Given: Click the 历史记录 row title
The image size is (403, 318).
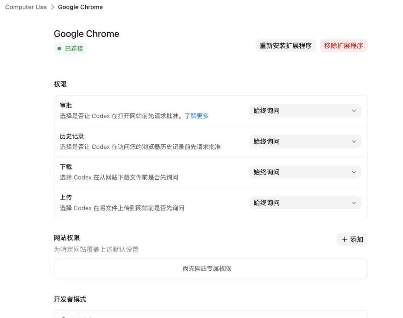Looking at the screenshot, I should pos(72,136).
